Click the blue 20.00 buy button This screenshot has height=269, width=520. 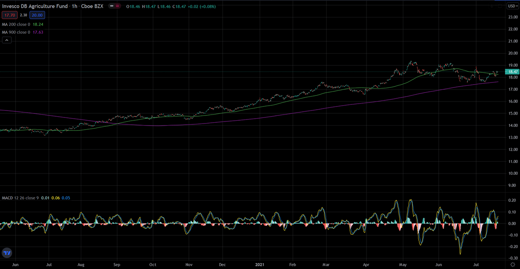(x=38, y=15)
